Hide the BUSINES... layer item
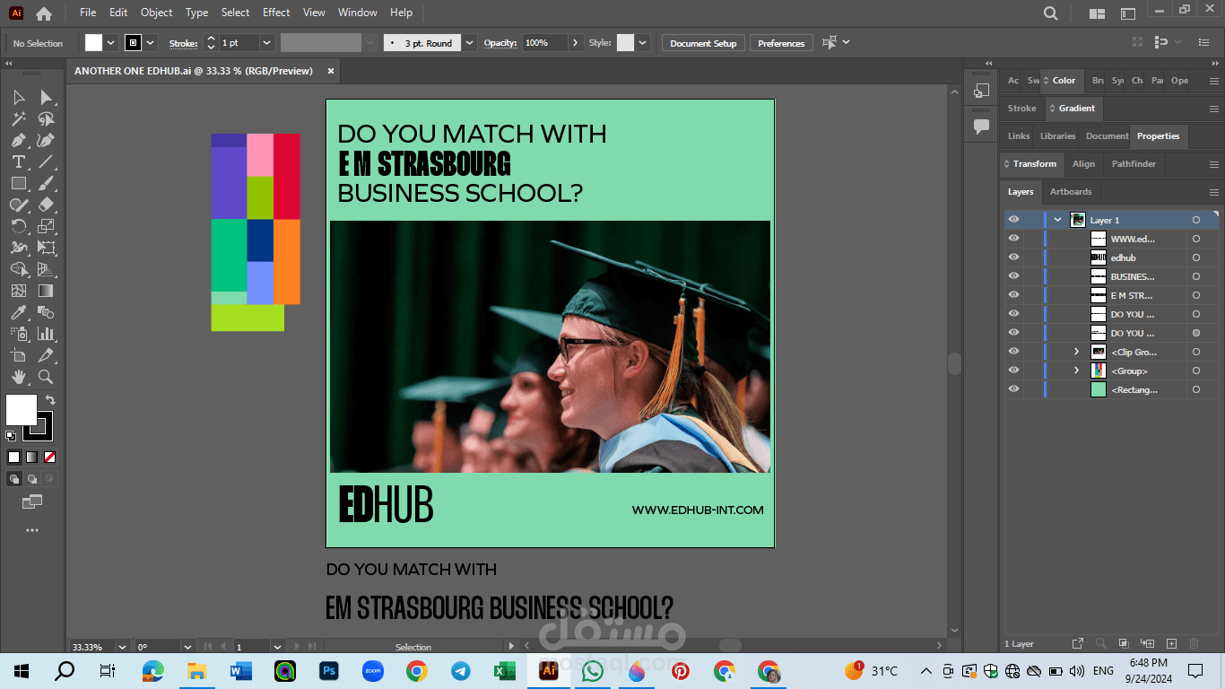 pos(1013,276)
